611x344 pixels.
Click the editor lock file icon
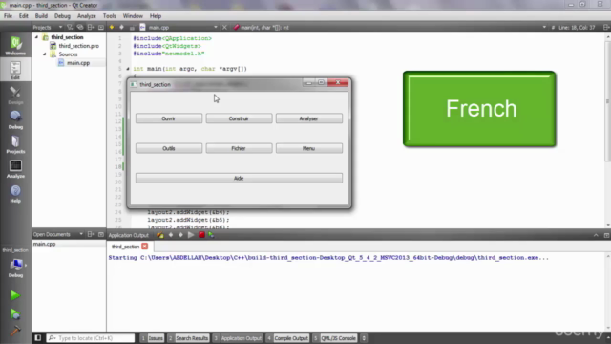(x=132, y=28)
